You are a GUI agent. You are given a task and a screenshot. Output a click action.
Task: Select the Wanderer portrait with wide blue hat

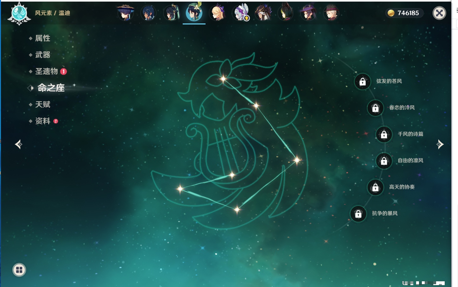[125, 13]
